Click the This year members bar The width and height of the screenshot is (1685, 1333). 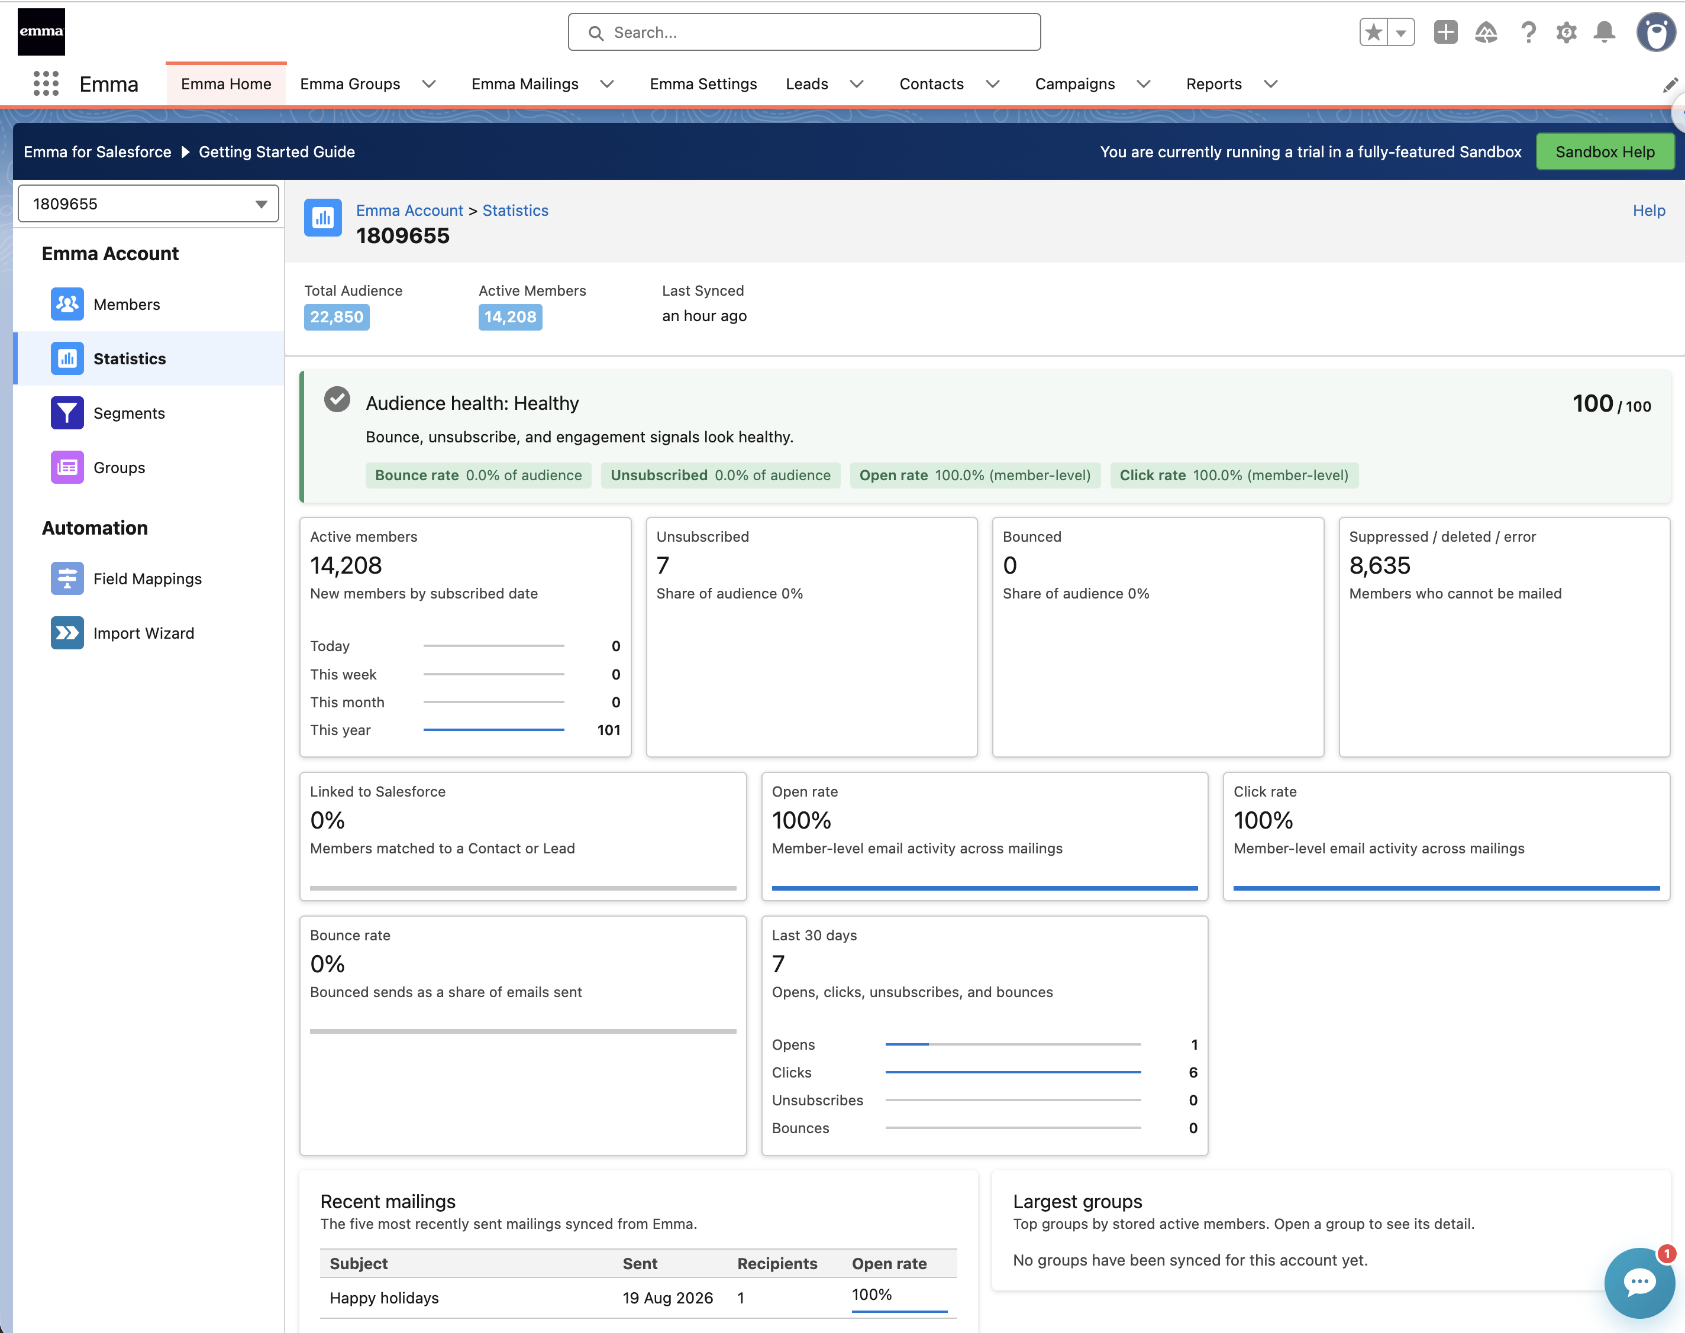[x=493, y=730]
